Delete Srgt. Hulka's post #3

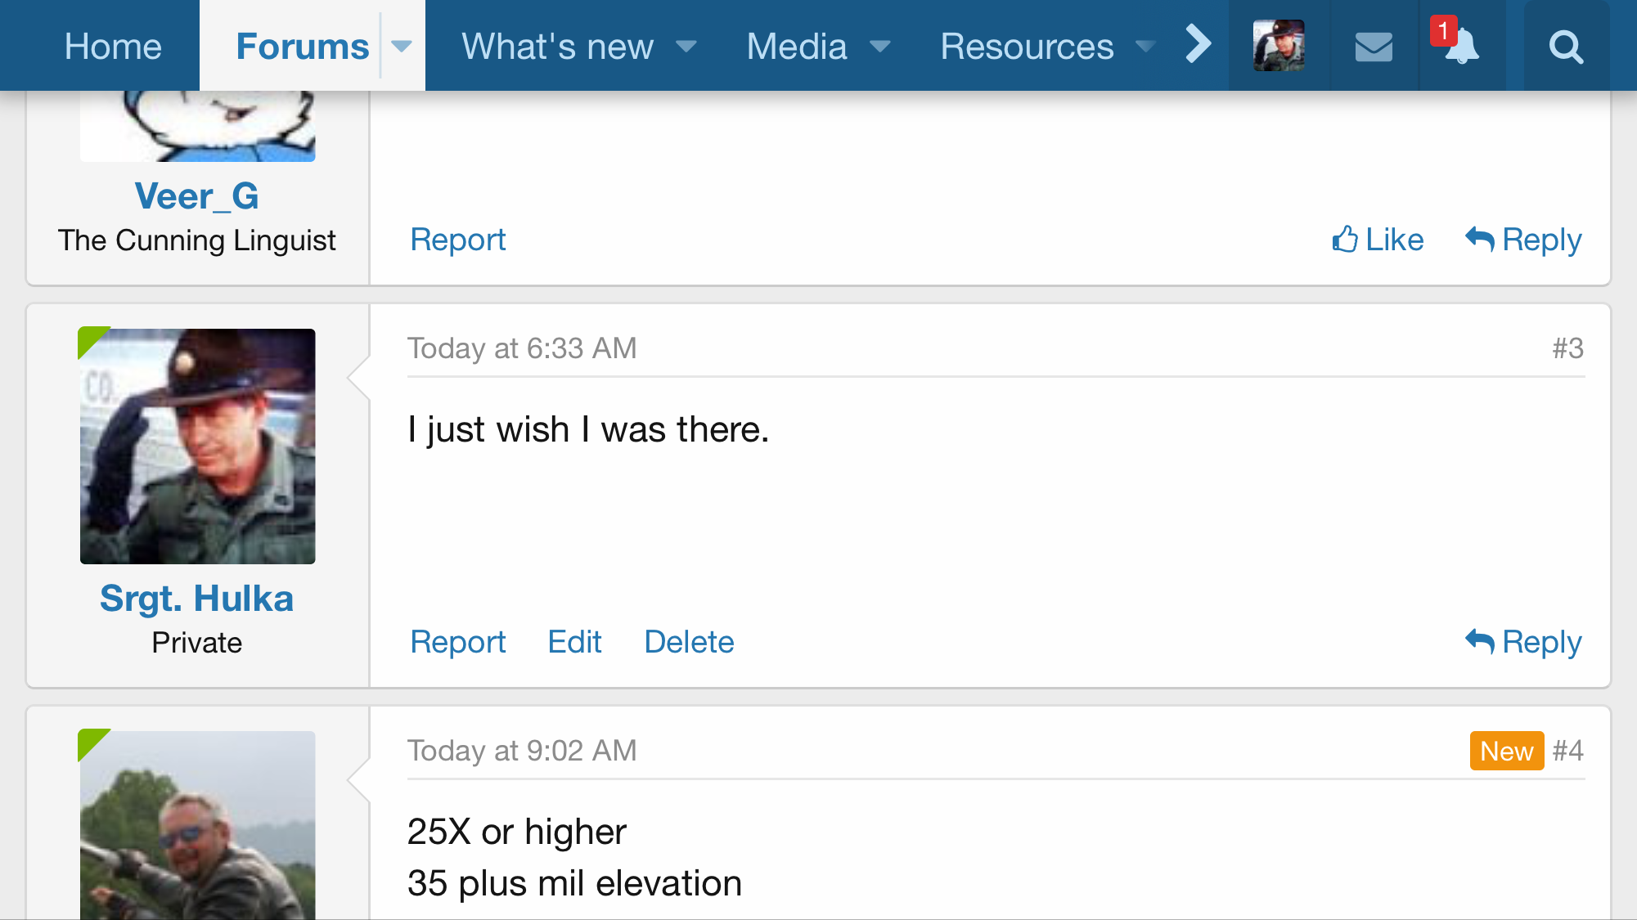[689, 642]
